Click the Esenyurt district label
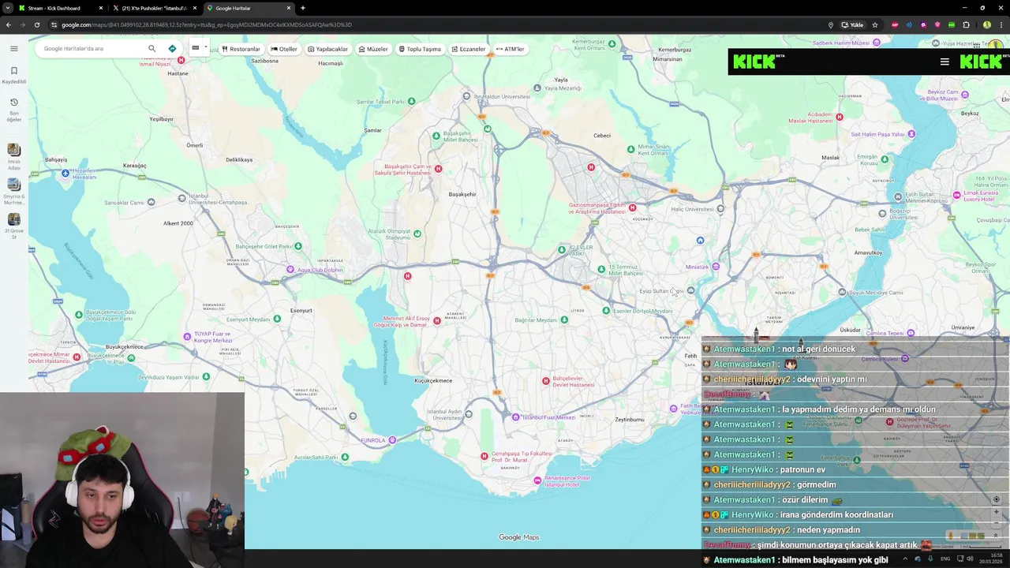 point(301,310)
